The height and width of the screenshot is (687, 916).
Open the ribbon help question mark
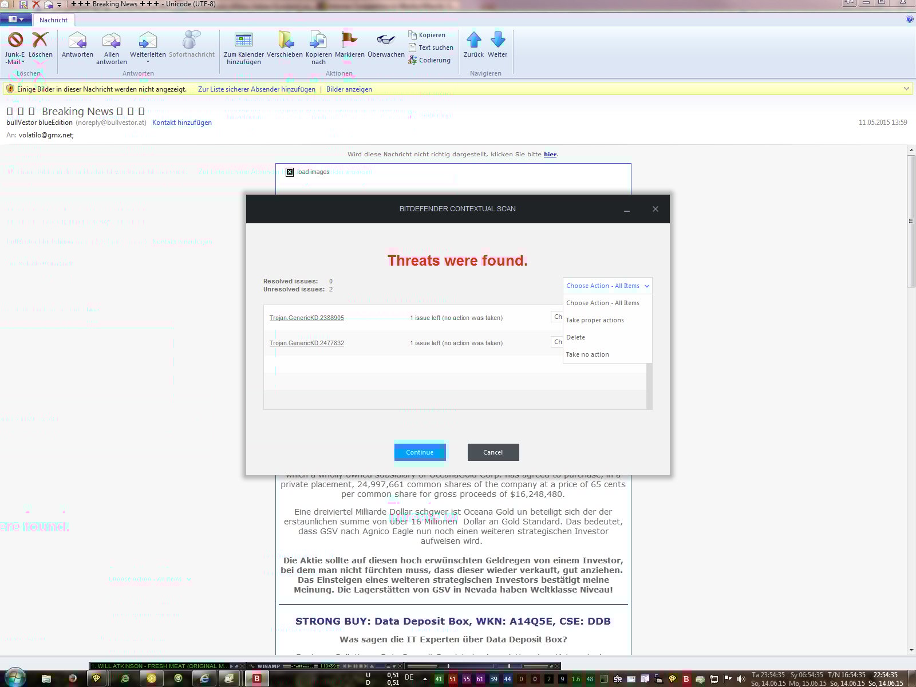coord(910,19)
